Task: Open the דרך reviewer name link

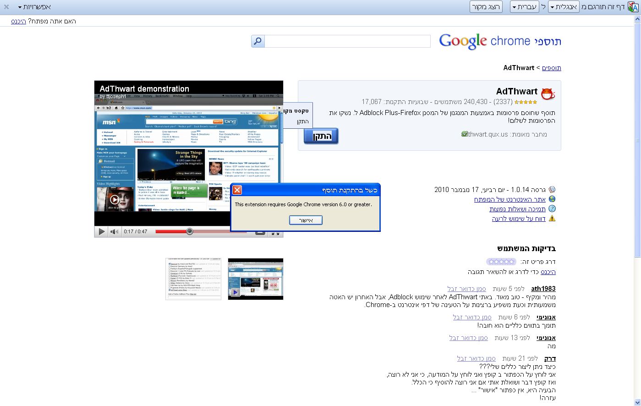Action: click(550, 358)
